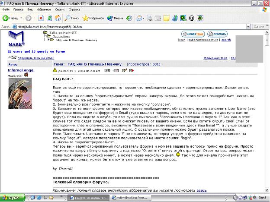Click the Mail envelope toolbar icon
270x202 pixels.
[139, 18]
